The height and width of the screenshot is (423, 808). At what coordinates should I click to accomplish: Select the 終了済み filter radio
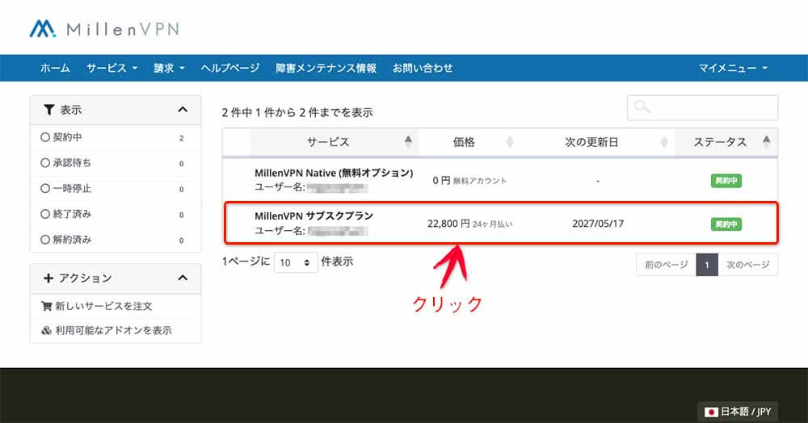[x=45, y=214]
